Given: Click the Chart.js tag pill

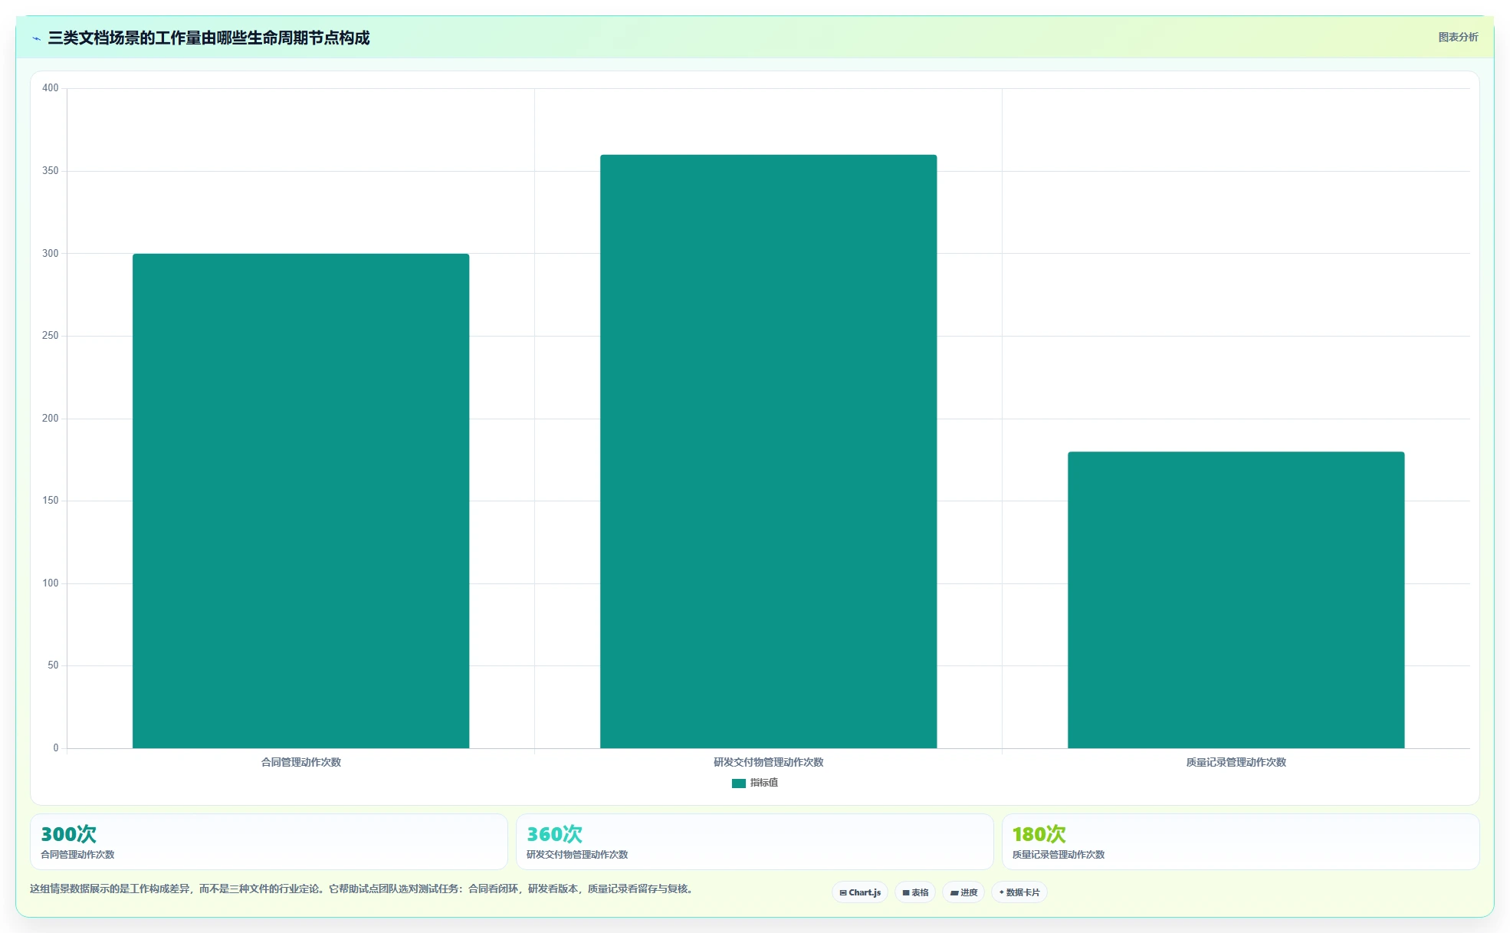Looking at the screenshot, I should (x=860, y=892).
